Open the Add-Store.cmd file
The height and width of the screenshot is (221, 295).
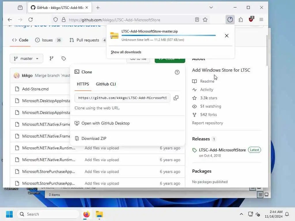pos(35,89)
